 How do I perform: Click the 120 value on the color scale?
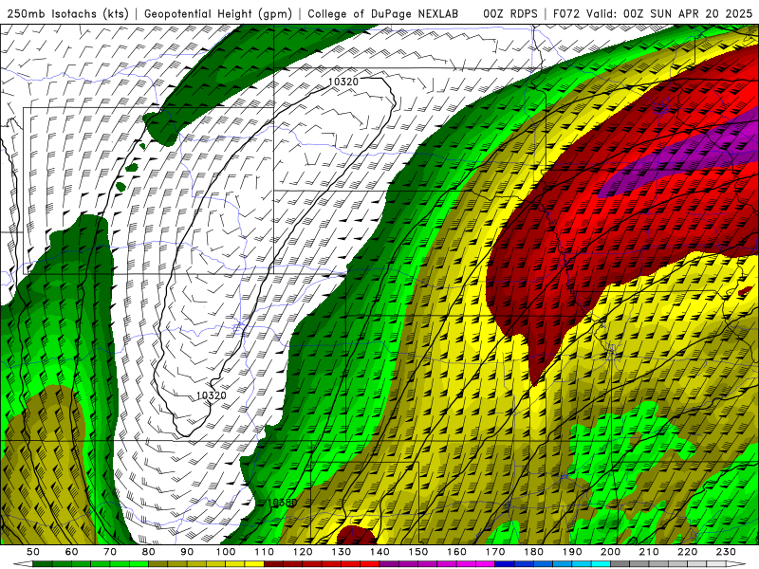pyautogui.click(x=303, y=552)
